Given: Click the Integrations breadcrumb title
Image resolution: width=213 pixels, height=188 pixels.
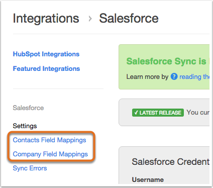Looking at the screenshot, I should 46,19.
